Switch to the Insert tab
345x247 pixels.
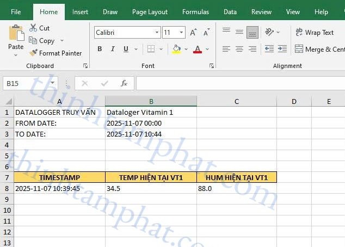80,12
